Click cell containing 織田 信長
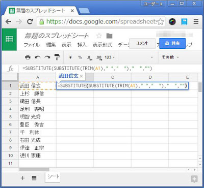 point(38,101)
